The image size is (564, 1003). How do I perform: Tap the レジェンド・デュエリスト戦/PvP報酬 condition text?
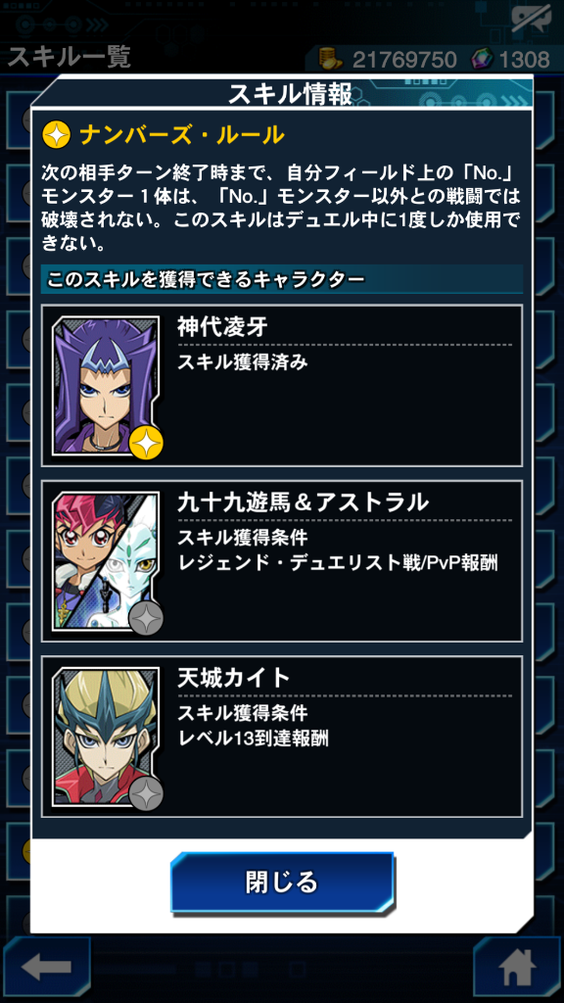point(338,562)
